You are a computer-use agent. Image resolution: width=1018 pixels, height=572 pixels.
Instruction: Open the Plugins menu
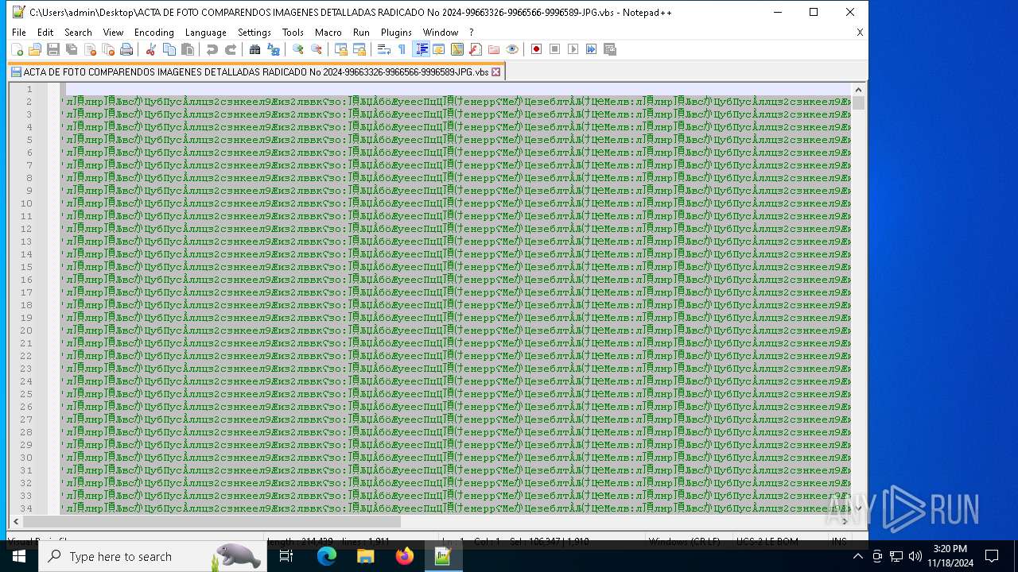[396, 33]
